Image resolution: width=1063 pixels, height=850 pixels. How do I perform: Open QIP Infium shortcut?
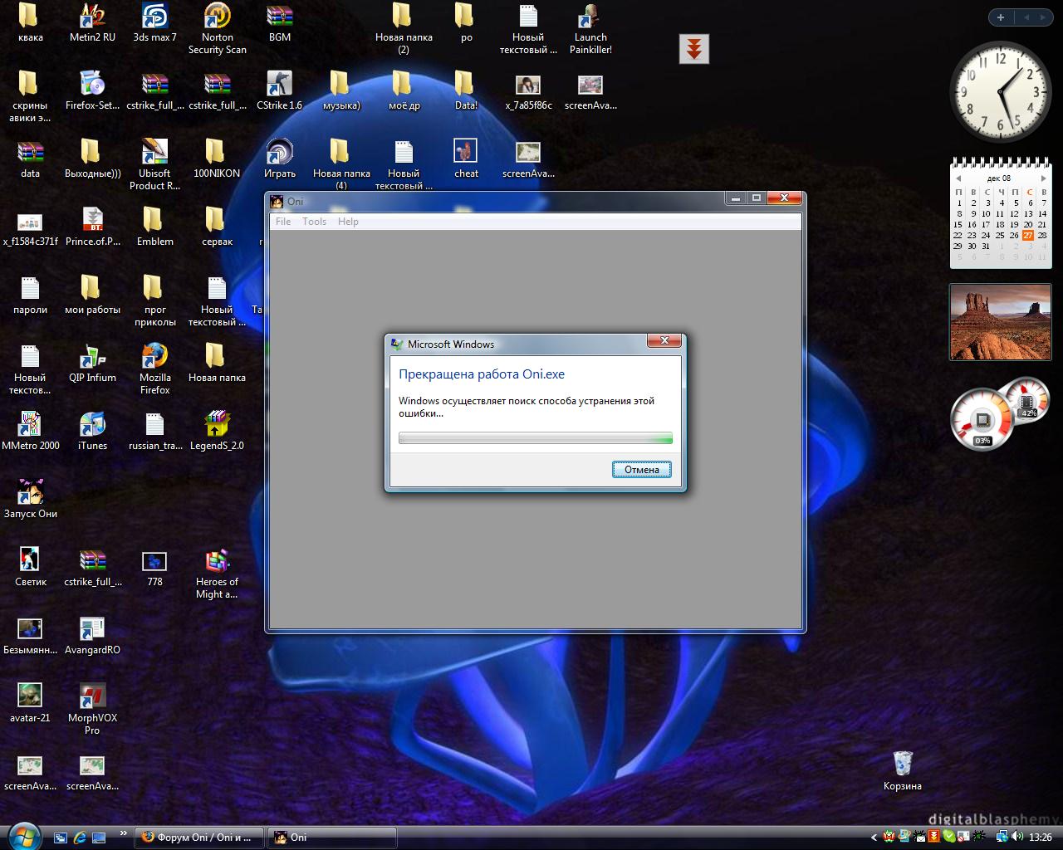92,357
